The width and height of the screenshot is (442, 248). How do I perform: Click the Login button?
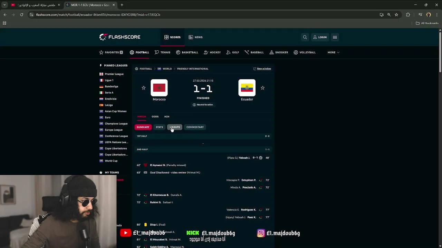[x=320, y=37]
